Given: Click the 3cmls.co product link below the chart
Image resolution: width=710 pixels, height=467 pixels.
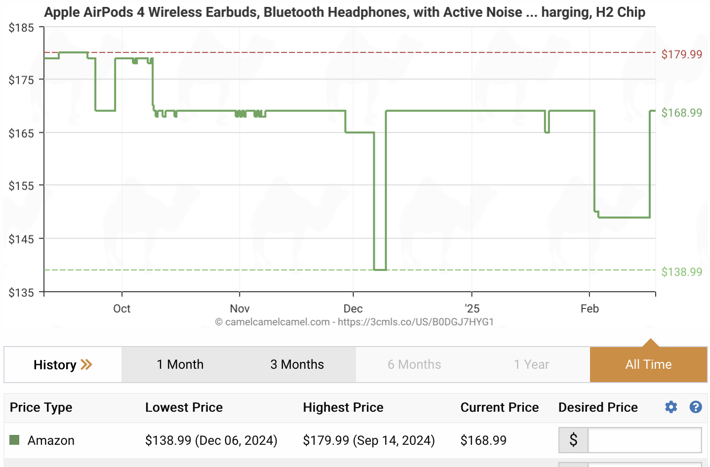Looking at the screenshot, I should click(x=415, y=322).
